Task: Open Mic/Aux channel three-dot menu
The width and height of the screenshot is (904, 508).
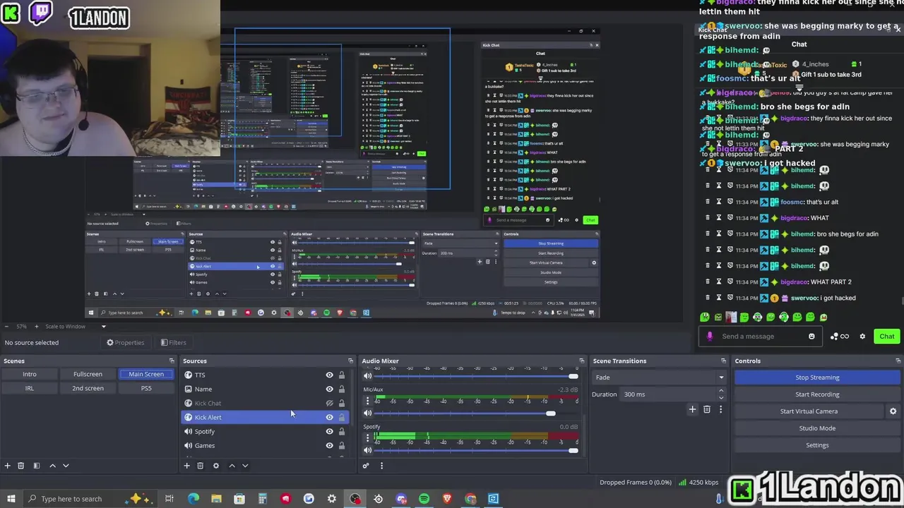Action: pos(367,401)
